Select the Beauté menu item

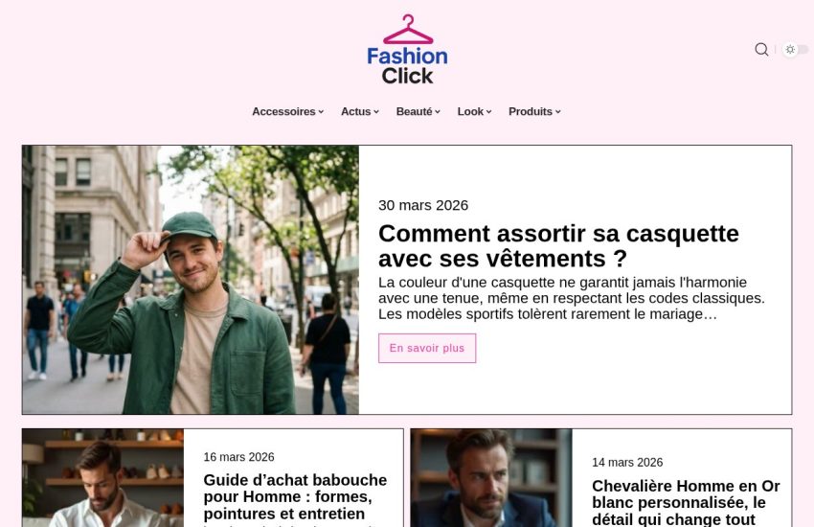click(x=414, y=112)
